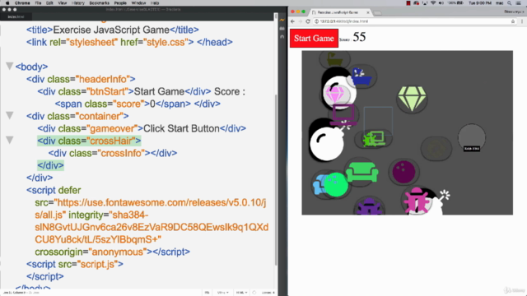Click the volume icon in menu bar
This screenshot has width=527, height=296.
[x=441, y=3]
